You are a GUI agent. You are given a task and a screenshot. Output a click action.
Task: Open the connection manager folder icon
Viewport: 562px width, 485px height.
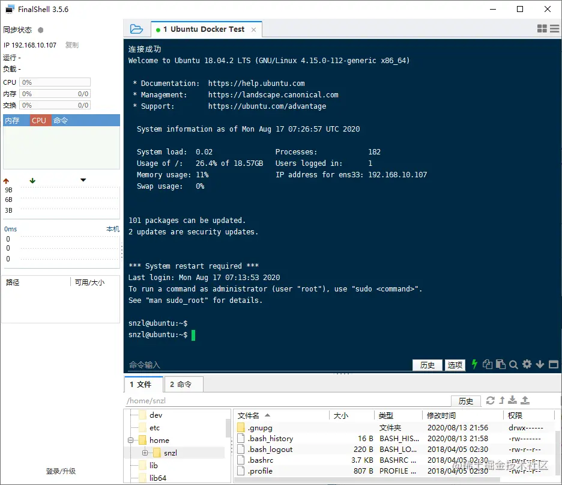pos(136,29)
